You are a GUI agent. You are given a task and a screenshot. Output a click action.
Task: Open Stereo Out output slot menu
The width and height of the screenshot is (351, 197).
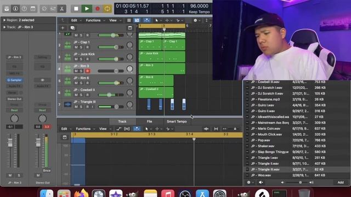pyautogui.click(x=14, y=99)
